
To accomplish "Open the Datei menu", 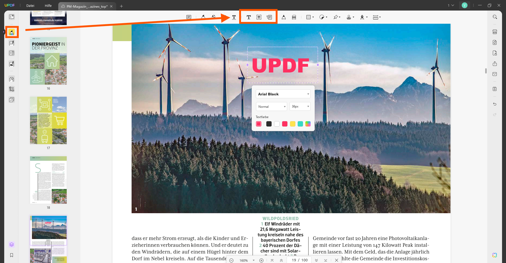I will (30, 6).
